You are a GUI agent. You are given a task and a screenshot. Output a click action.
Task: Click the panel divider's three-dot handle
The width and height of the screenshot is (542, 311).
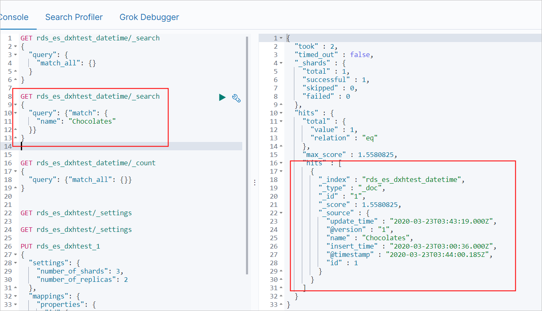255,182
